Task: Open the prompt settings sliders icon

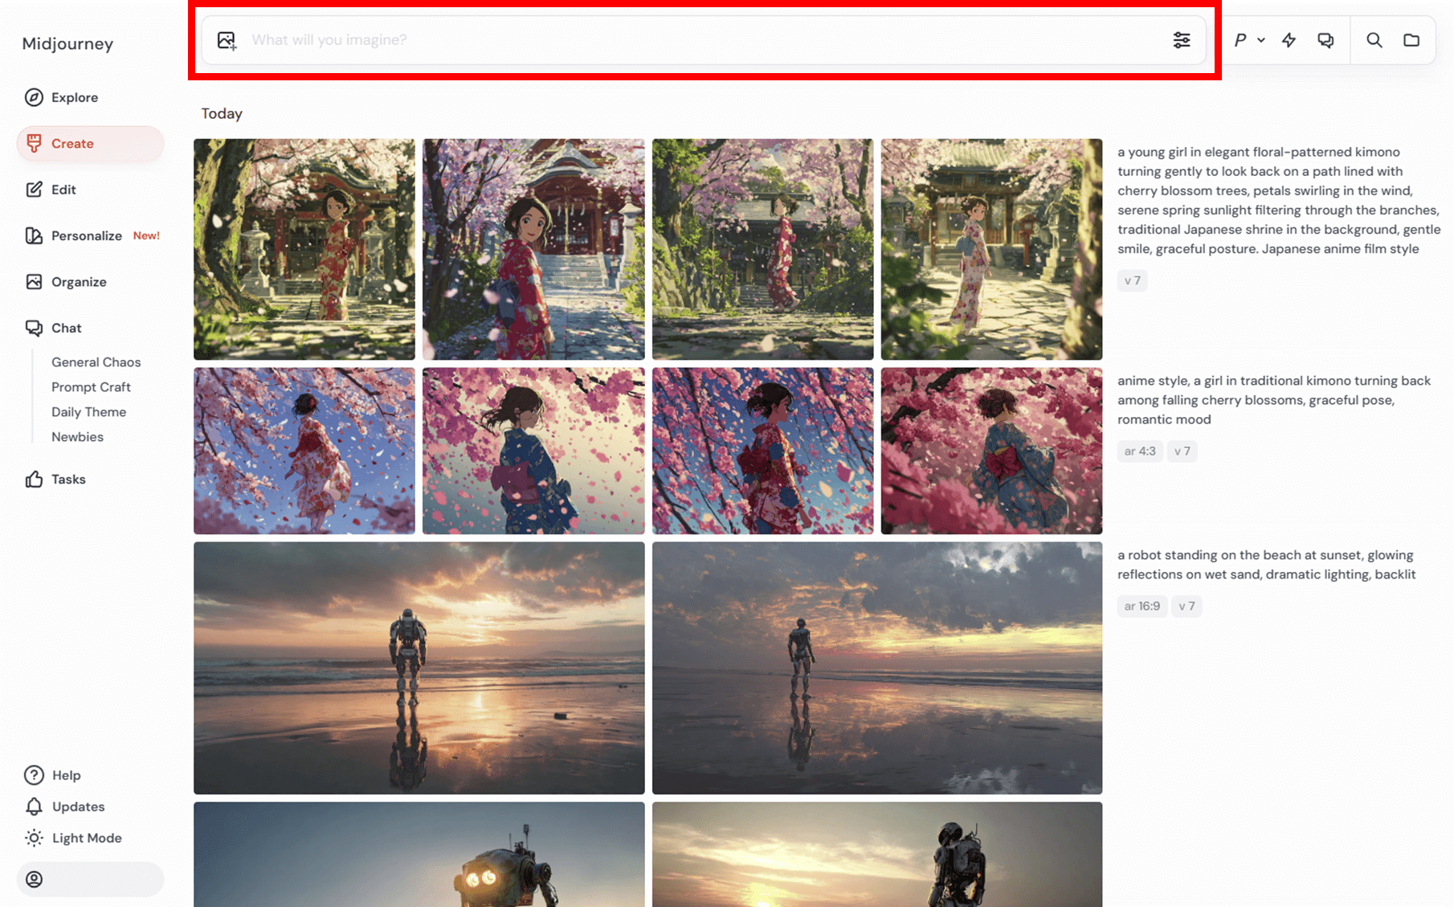Action: click(x=1181, y=40)
